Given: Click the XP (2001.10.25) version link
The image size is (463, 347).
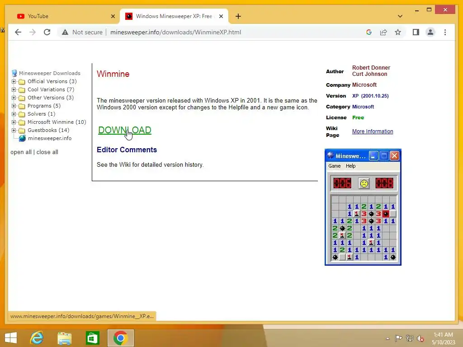Looking at the screenshot, I should 370,96.
